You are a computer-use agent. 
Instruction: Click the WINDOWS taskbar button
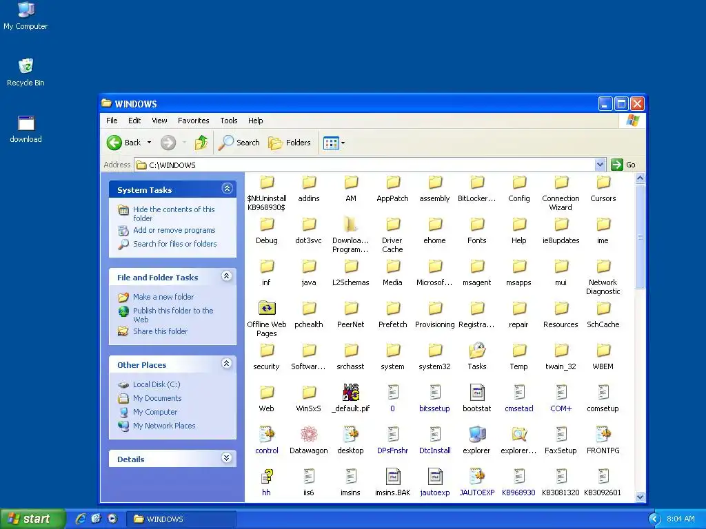click(182, 519)
